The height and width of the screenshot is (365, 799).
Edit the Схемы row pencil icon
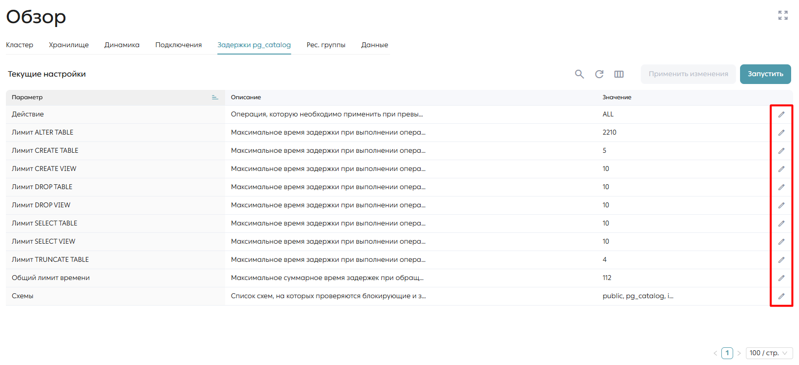pos(781,296)
